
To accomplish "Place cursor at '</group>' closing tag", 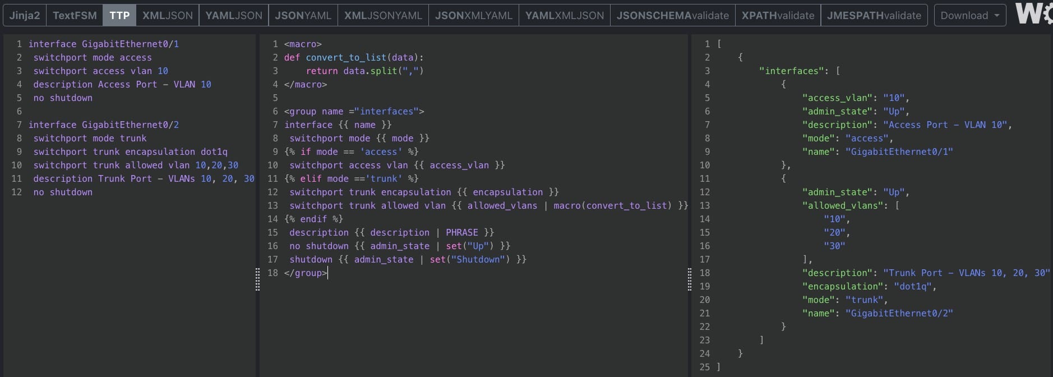I will coord(306,273).
